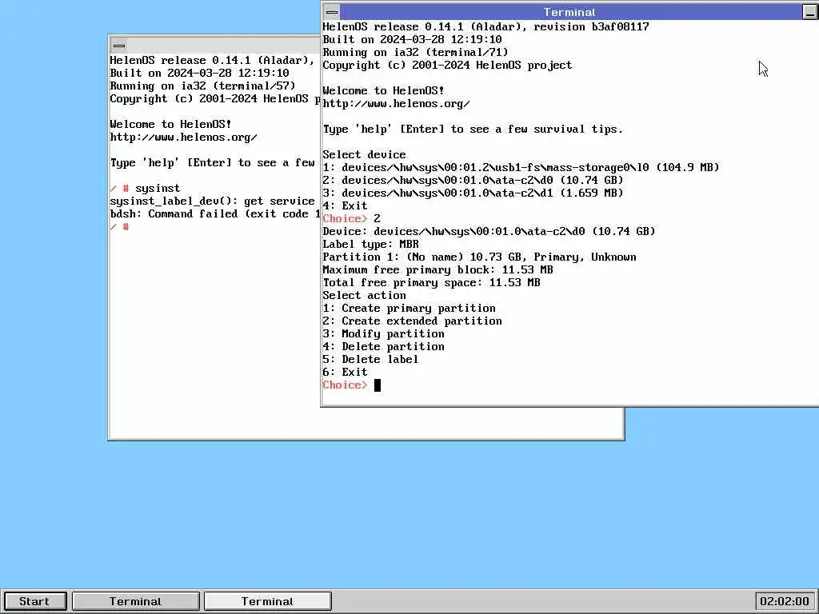Click the 'revision b3af08117' release line

point(485,26)
